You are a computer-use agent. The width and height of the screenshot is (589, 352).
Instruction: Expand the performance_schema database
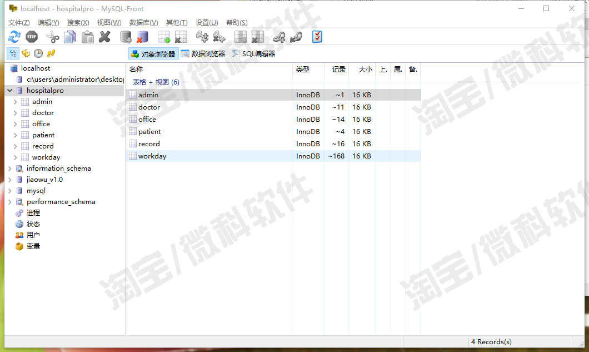(x=10, y=202)
